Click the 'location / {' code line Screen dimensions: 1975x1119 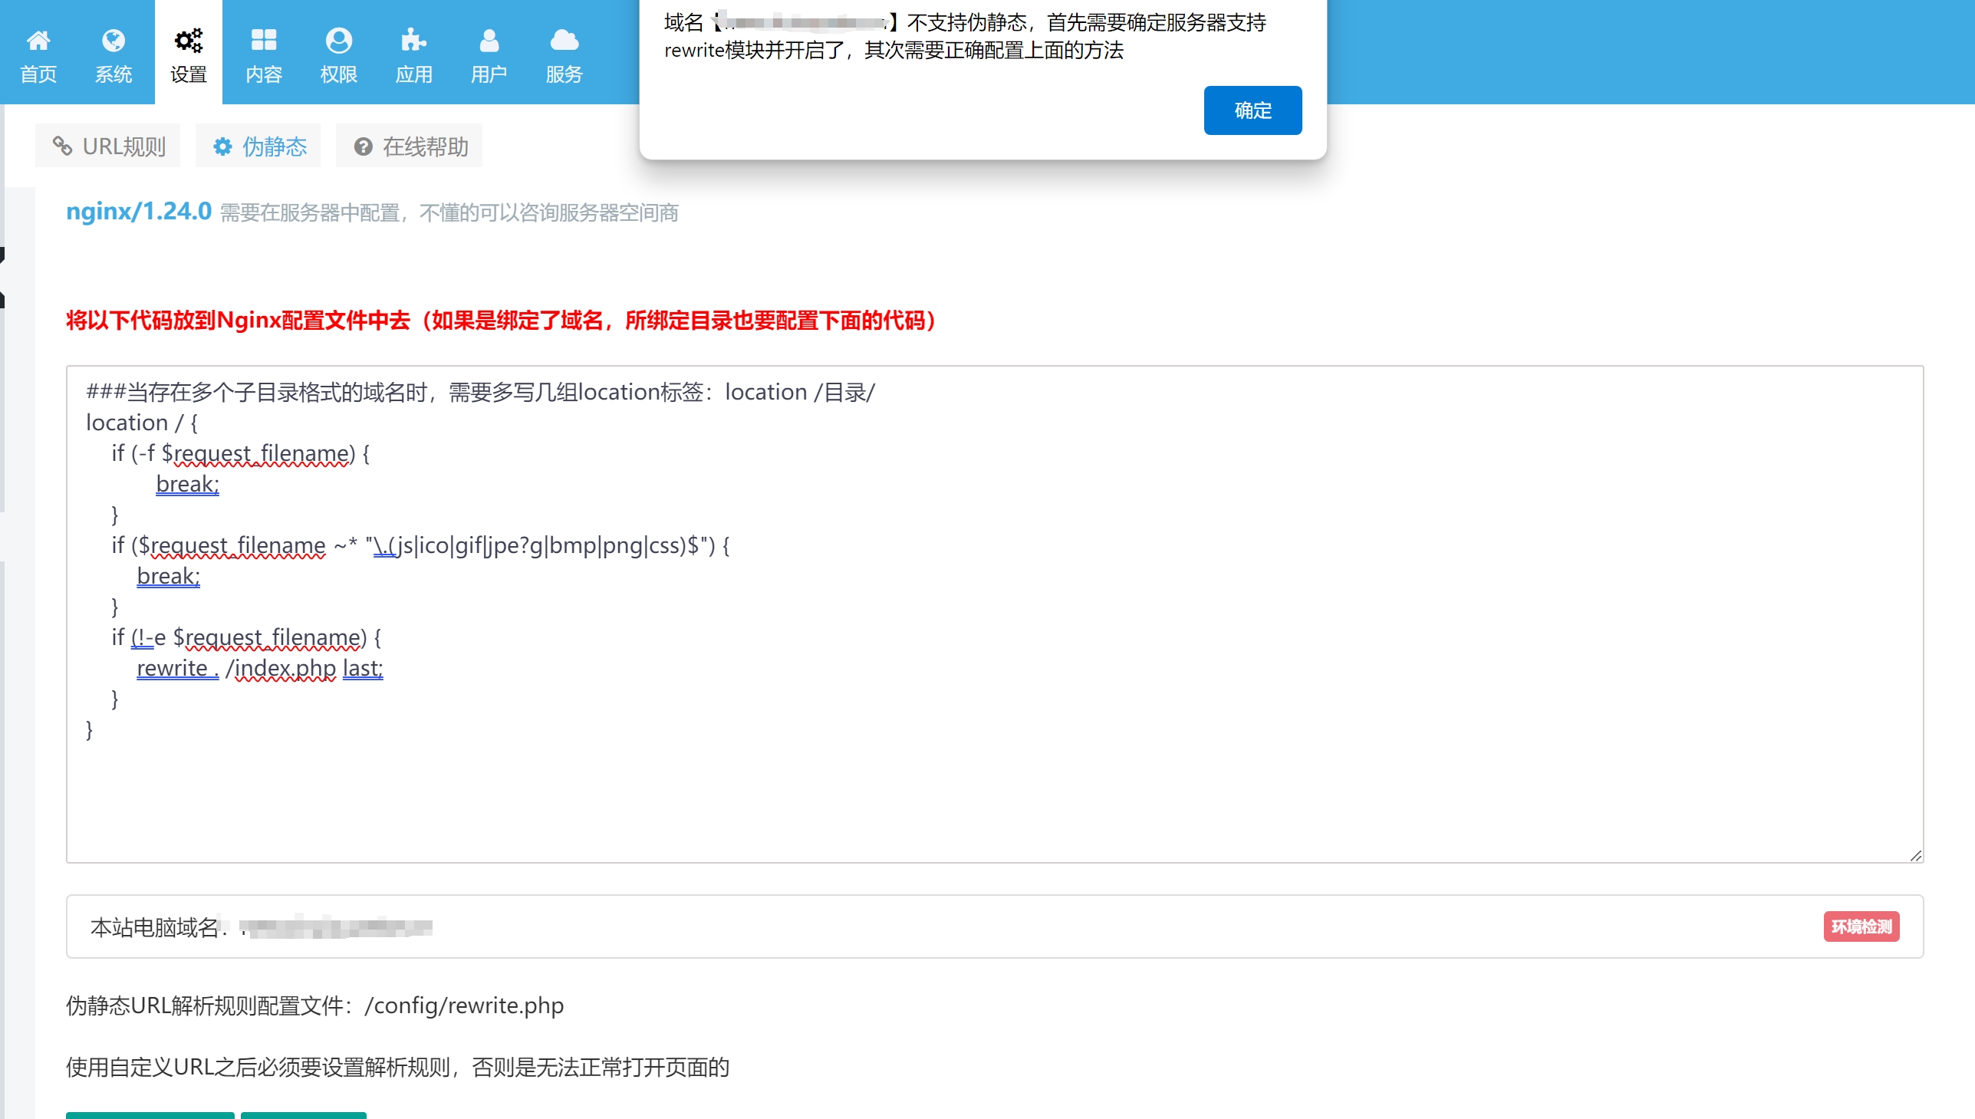click(141, 423)
